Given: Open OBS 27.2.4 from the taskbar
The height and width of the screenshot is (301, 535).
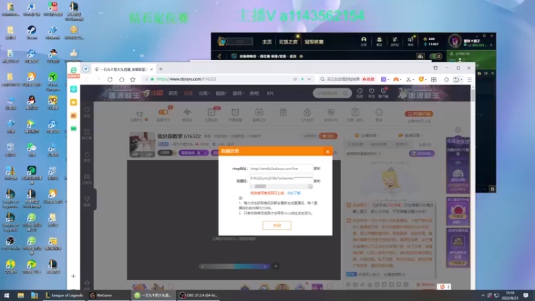Looking at the screenshot, I should (199, 295).
